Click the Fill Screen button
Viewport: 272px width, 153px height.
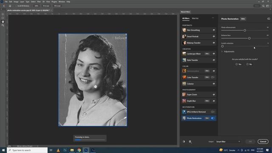click(57, 6)
